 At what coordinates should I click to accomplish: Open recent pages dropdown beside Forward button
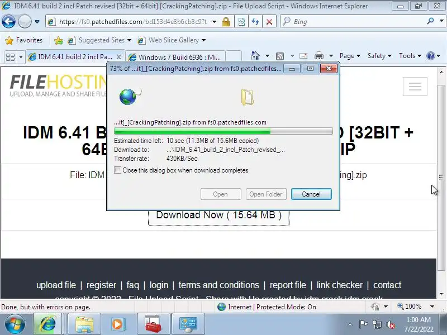pos(37,22)
